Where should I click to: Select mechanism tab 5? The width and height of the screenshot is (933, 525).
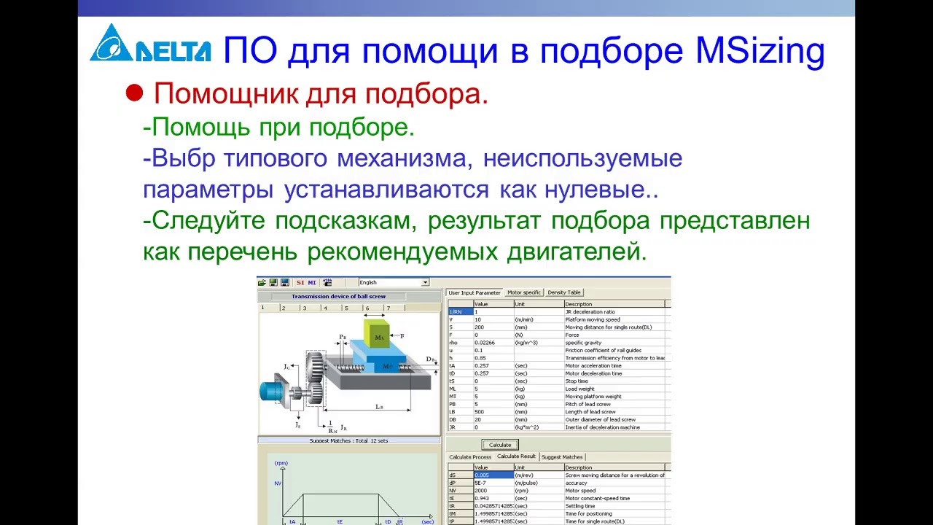pos(353,308)
